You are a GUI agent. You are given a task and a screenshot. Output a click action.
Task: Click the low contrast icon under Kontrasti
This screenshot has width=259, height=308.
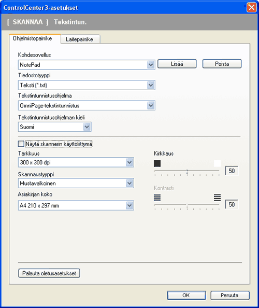(157, 198)
